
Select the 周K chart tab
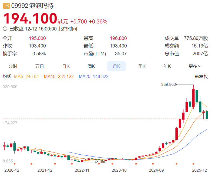(x=91, y=66)
